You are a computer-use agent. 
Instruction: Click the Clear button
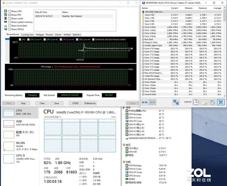[x=42, y=103]
